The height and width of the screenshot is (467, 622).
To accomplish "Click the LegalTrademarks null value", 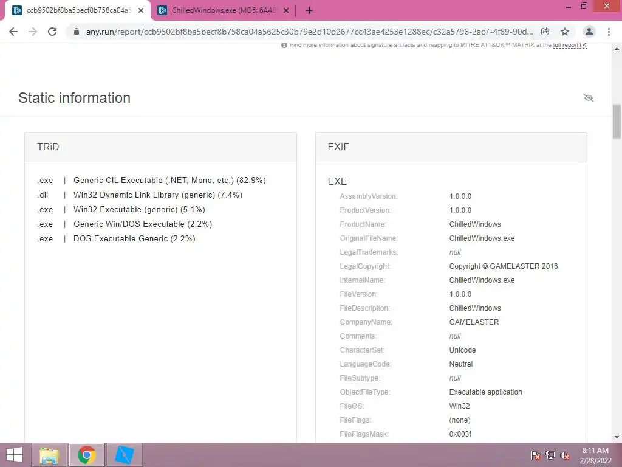I will point(455,252).
